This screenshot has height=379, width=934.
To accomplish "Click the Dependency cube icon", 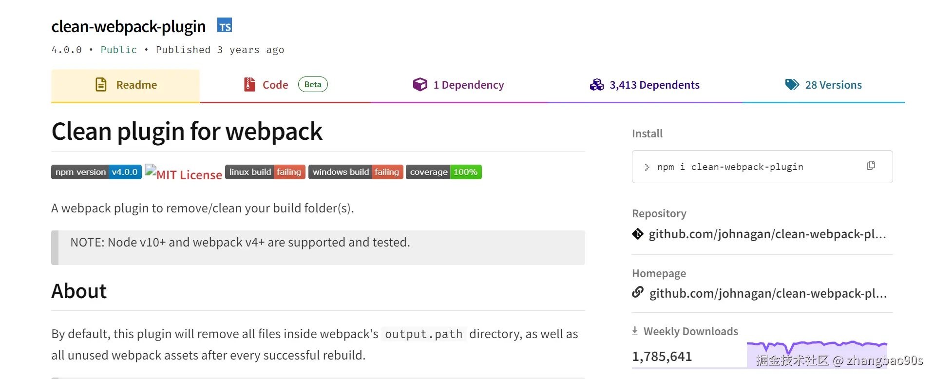I will [419, 85].
